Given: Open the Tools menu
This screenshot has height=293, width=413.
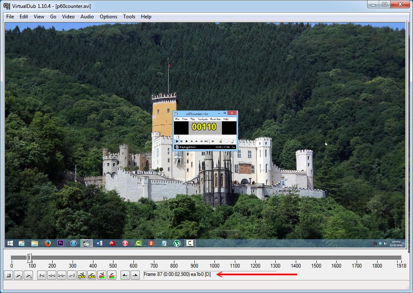Looking at the screenshot, I should [x=129, y=17].
